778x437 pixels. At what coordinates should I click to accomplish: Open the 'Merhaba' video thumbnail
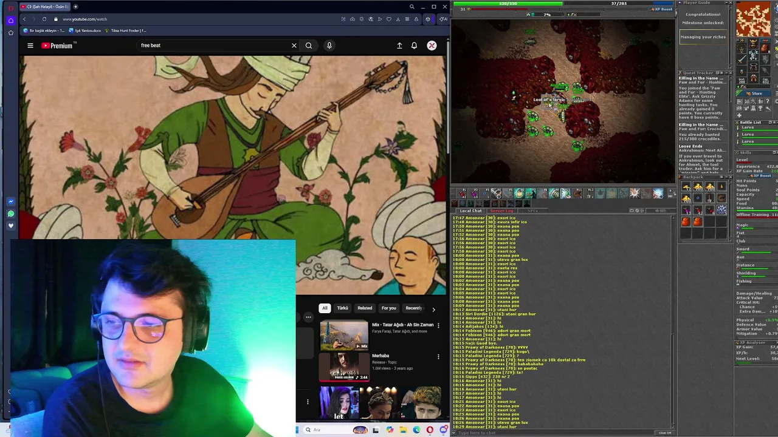[x=344, y=367]
